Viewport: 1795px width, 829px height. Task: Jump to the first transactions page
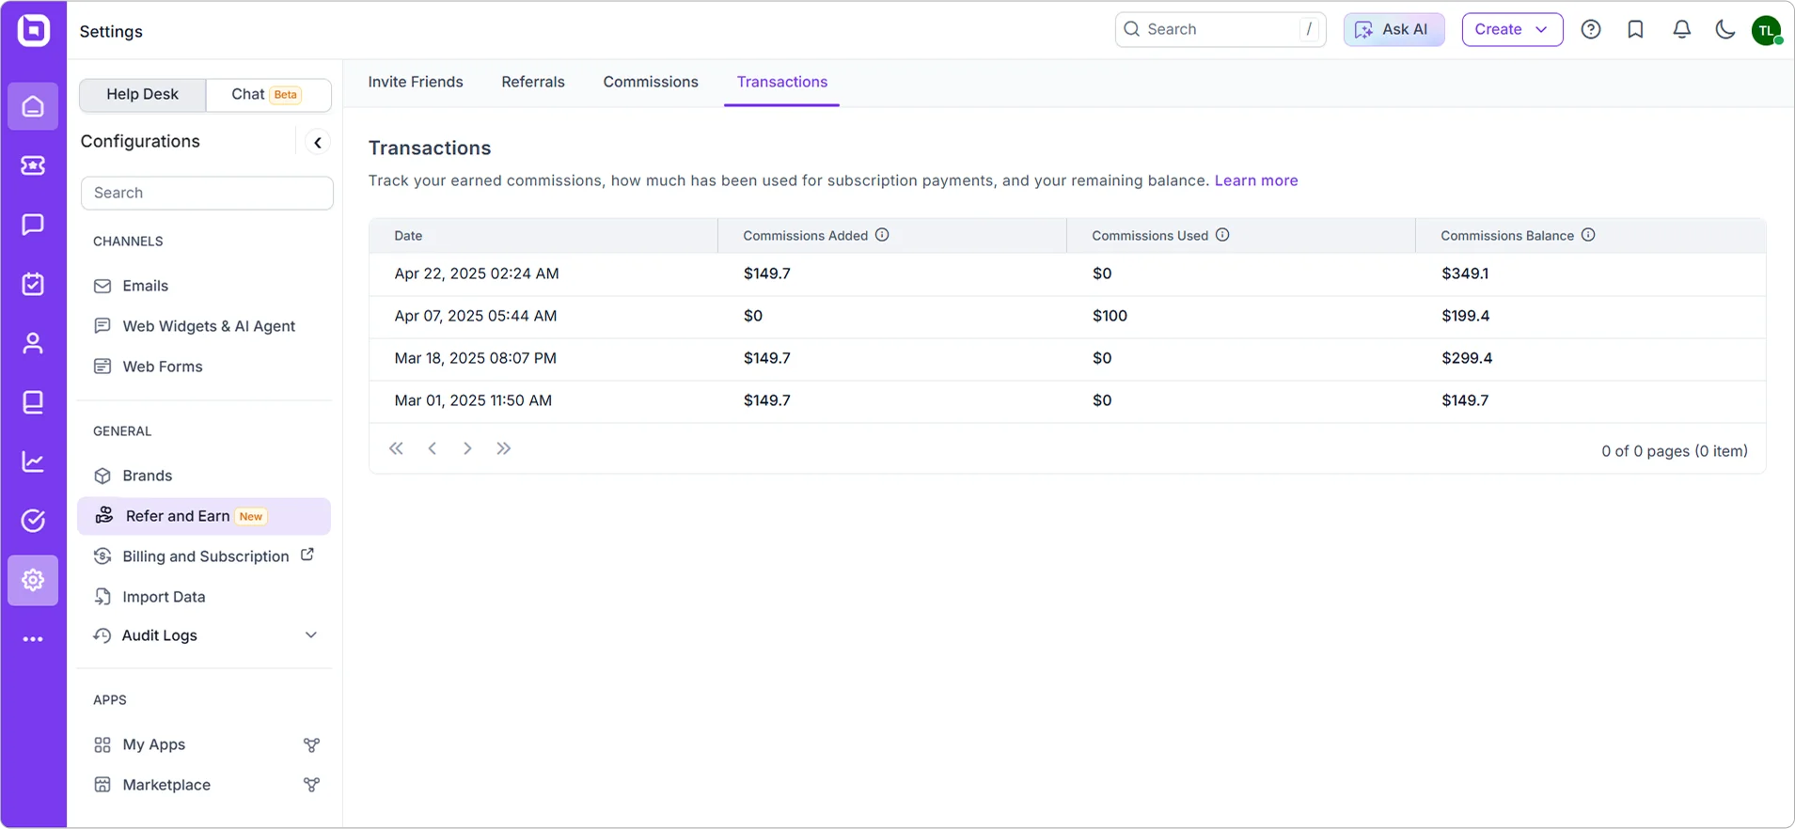coord(396,448)
